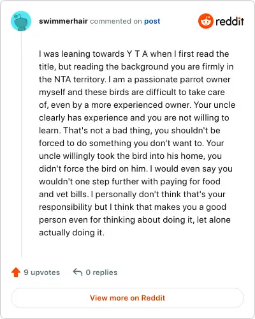Click the phrase "passionate parrot owner"
This screenshot has width=255, height=319.
tap(182, 80)
